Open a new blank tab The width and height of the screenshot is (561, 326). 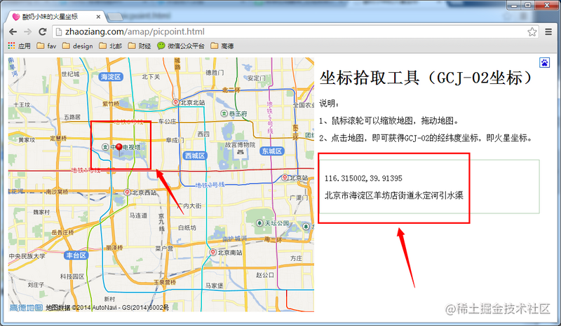115,16
